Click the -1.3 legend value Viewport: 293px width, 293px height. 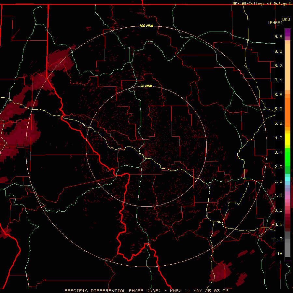coord(277,239)
